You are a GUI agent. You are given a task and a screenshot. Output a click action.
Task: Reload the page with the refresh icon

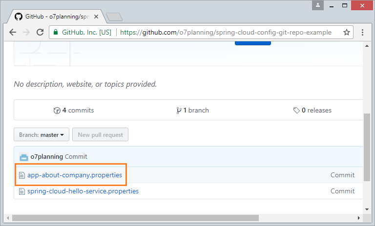(x=40, y=32)
